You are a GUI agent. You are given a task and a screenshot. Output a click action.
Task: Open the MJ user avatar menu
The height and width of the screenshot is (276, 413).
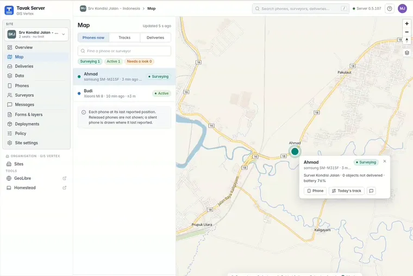[402, 9]
